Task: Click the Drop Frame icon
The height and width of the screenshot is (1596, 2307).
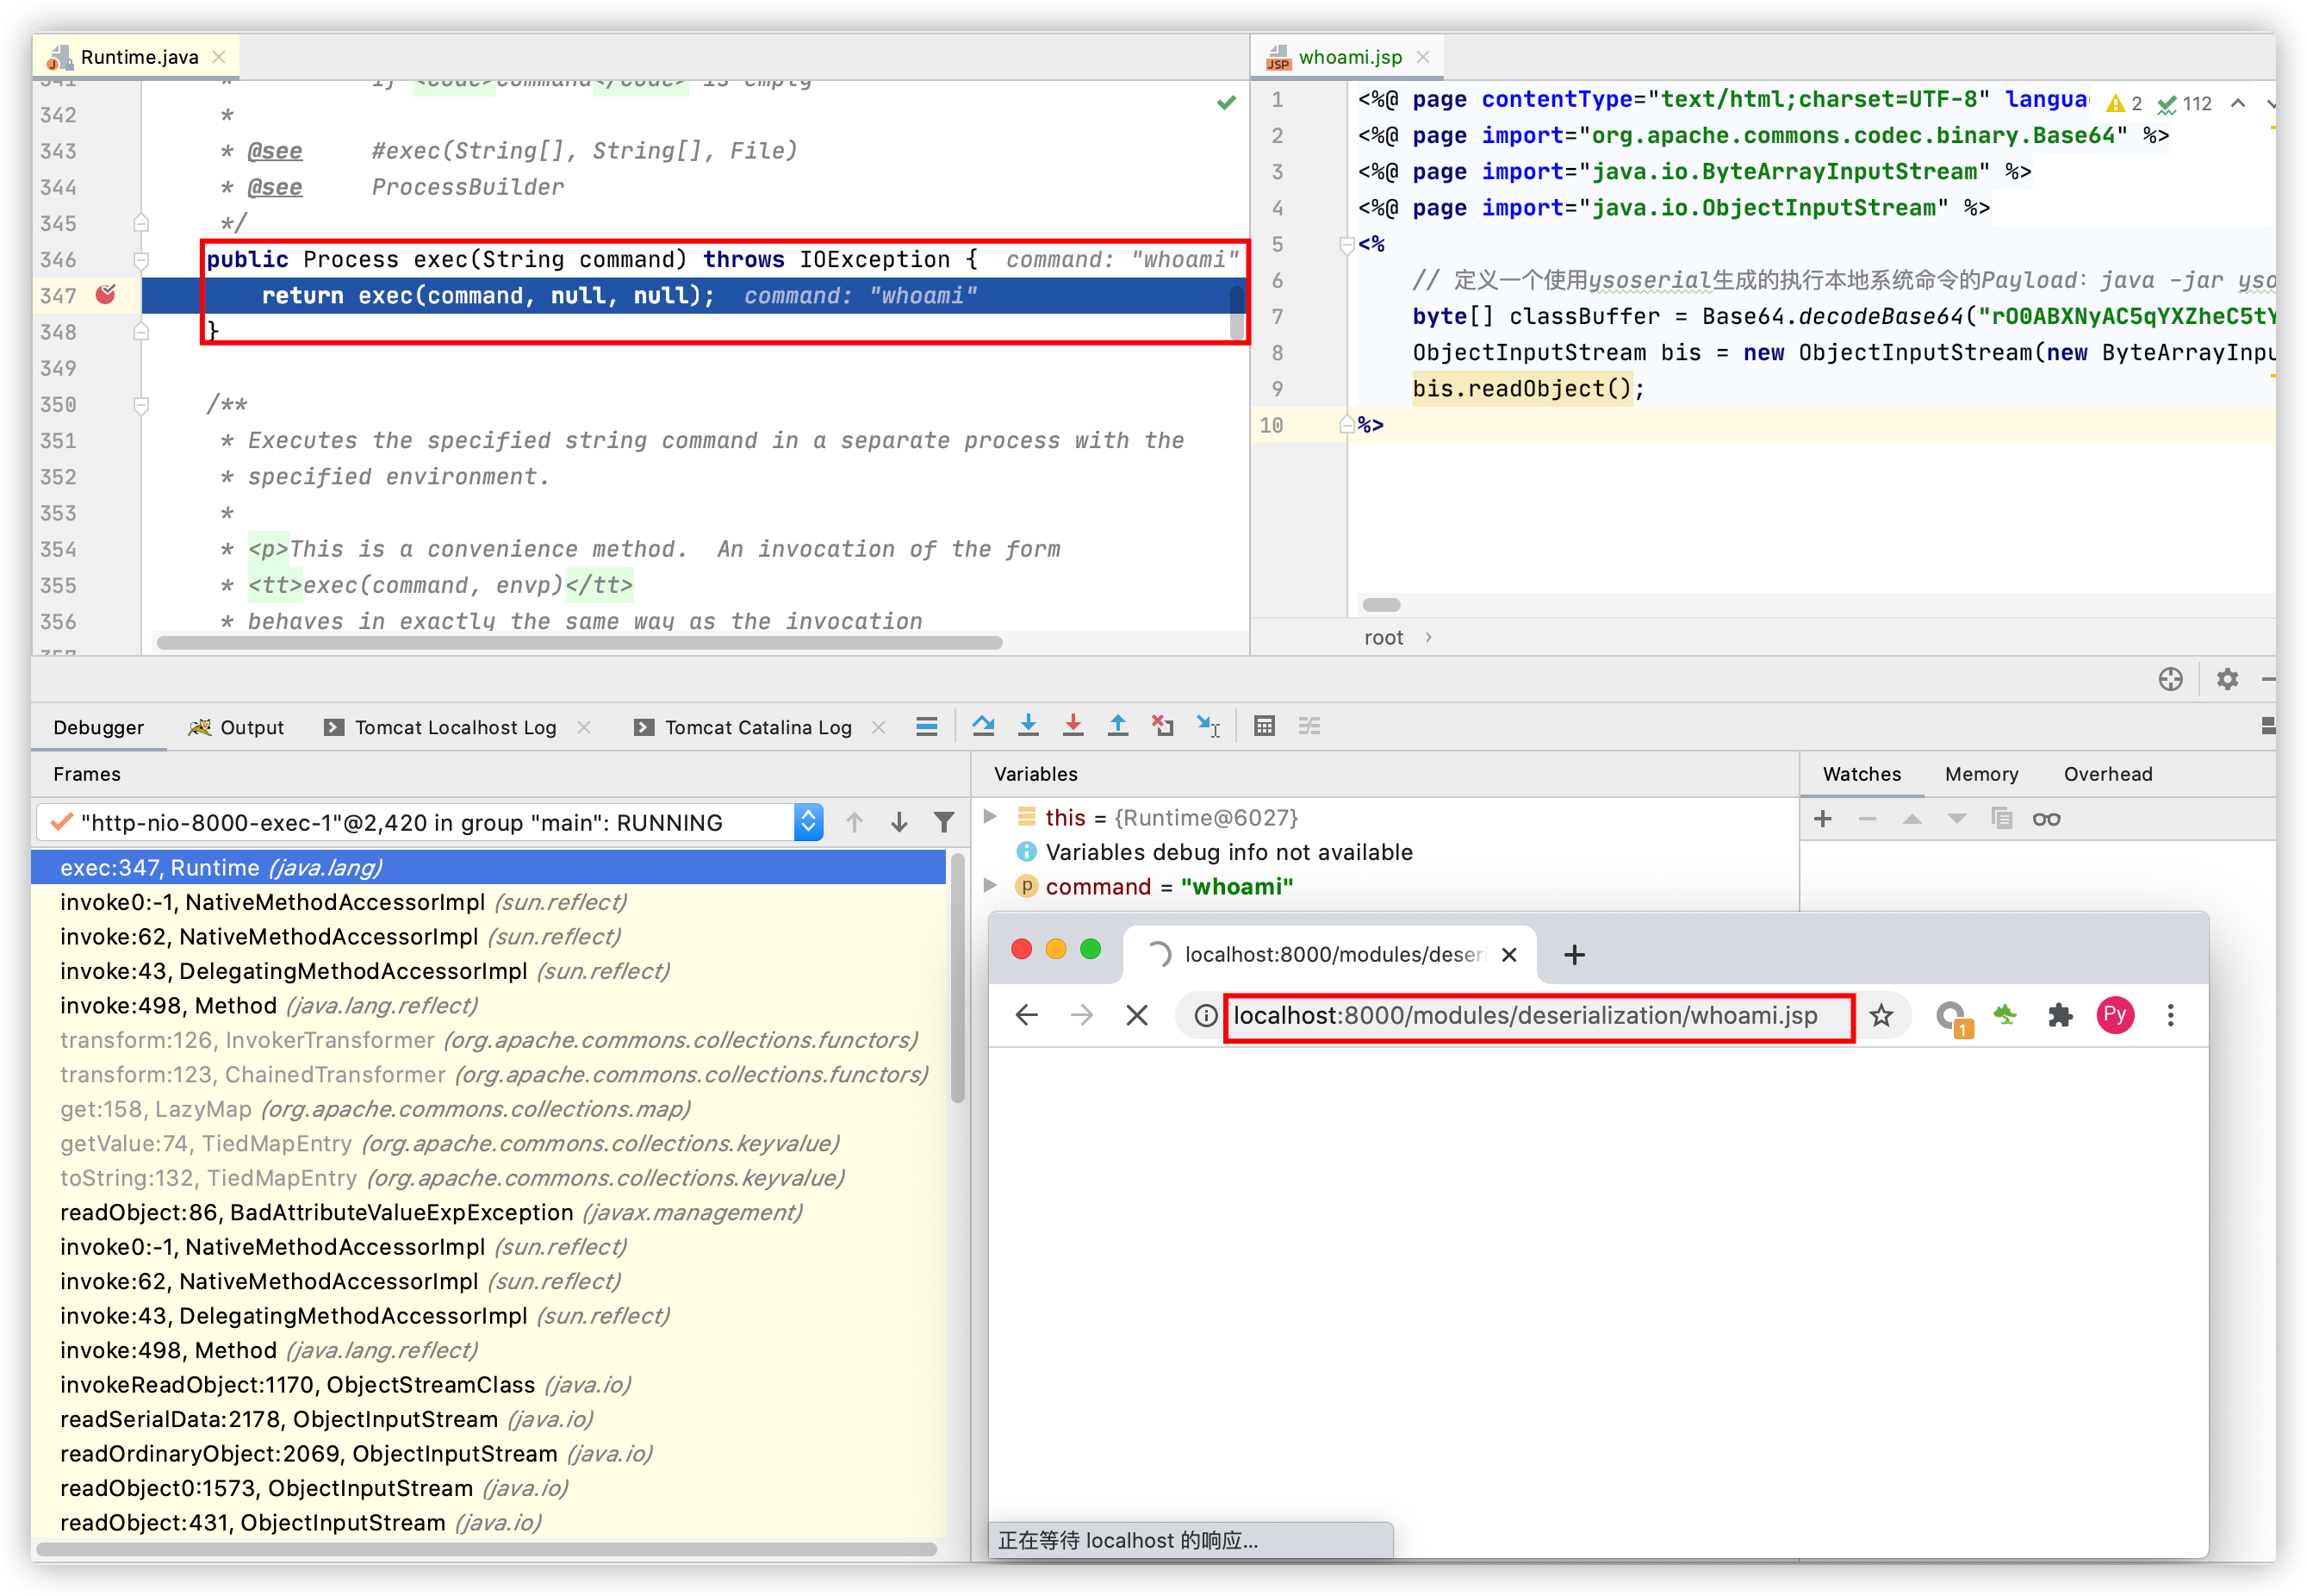Action: (1162, 726)
